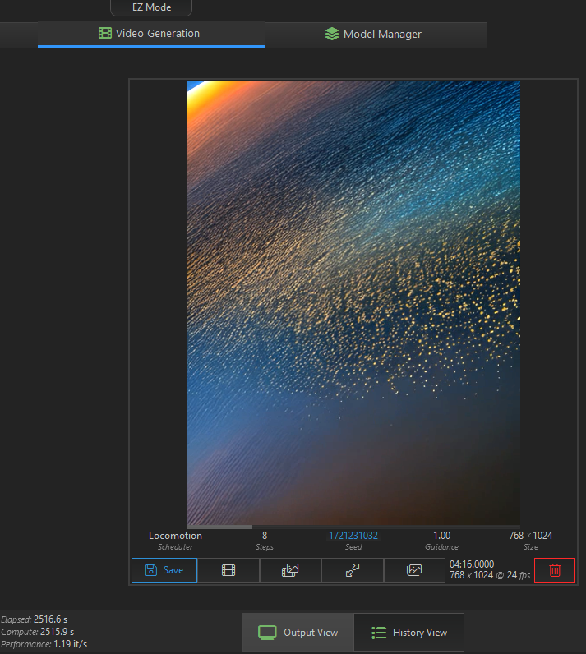Click the Locomotion scheduler value
Viewport: 586px width, 654px height.
(175, 536)
